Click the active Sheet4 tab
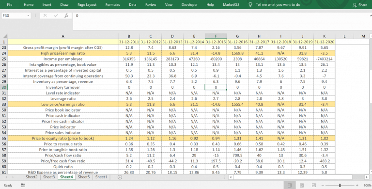372x189 pixels. (66, 177)
